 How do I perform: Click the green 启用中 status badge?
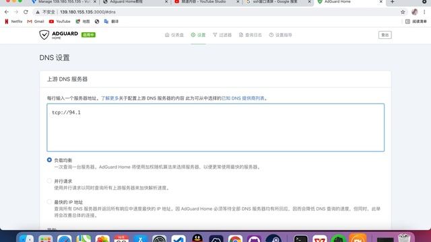point(88,35)
